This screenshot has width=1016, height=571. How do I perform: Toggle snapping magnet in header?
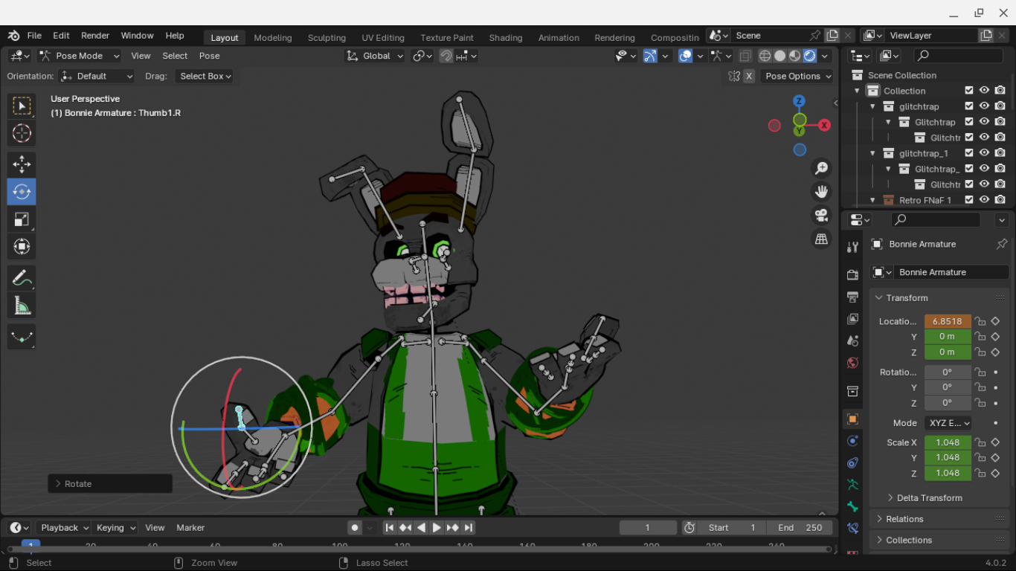tap(446, 56)
